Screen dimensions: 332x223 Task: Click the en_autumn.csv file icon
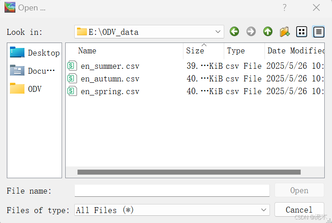point(72,79)
